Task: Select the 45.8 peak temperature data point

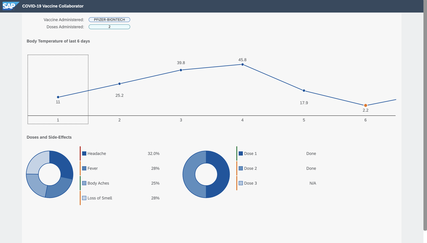Action: [242, 64]
